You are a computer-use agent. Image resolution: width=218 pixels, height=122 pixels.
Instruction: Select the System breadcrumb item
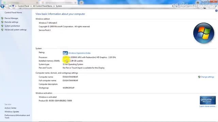59,6
